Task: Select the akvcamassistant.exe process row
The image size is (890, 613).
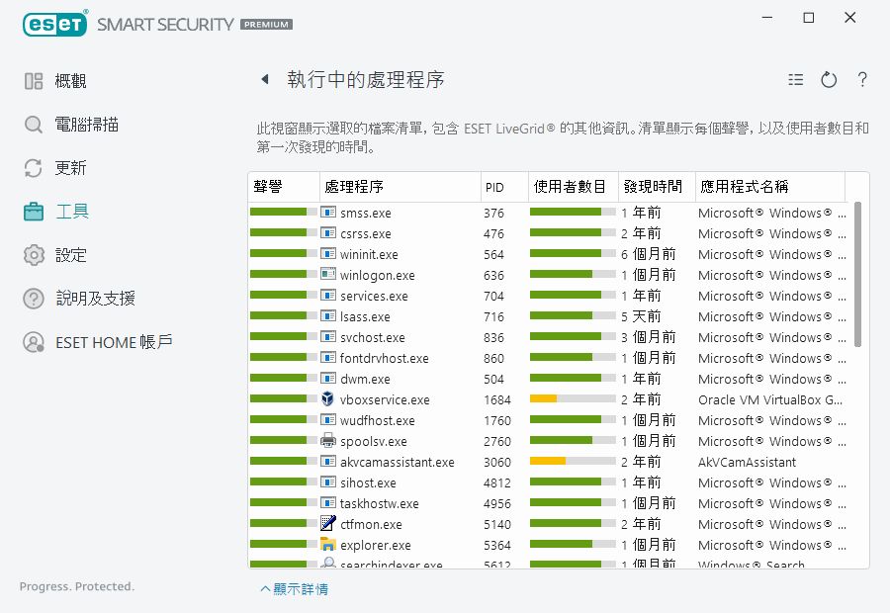Action: click(x=397, y=462)
